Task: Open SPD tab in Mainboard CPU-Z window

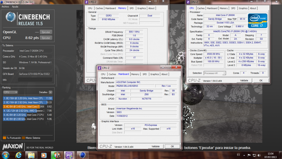Action: pos(145,74)
